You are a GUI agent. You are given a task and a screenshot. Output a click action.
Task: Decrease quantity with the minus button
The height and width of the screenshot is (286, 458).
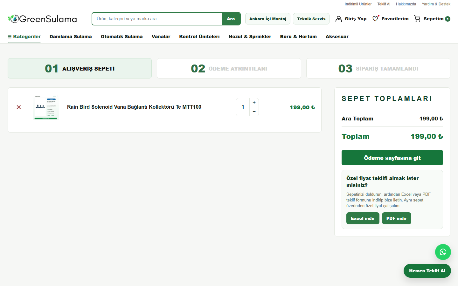[254, 112]
